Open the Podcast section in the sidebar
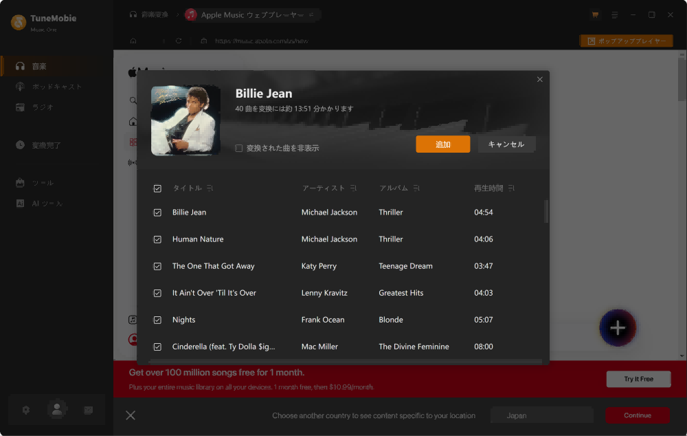Screen dimensions: 687x436 coord(57,87)
